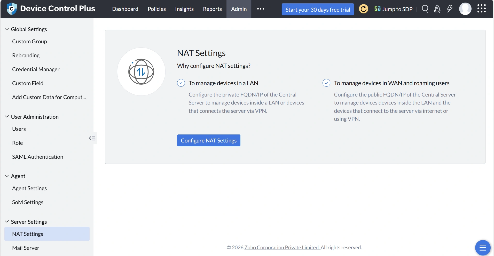Collapse the sidebar with toggle icon
This screenshot has width=494, height=256.
pos(92,138)
